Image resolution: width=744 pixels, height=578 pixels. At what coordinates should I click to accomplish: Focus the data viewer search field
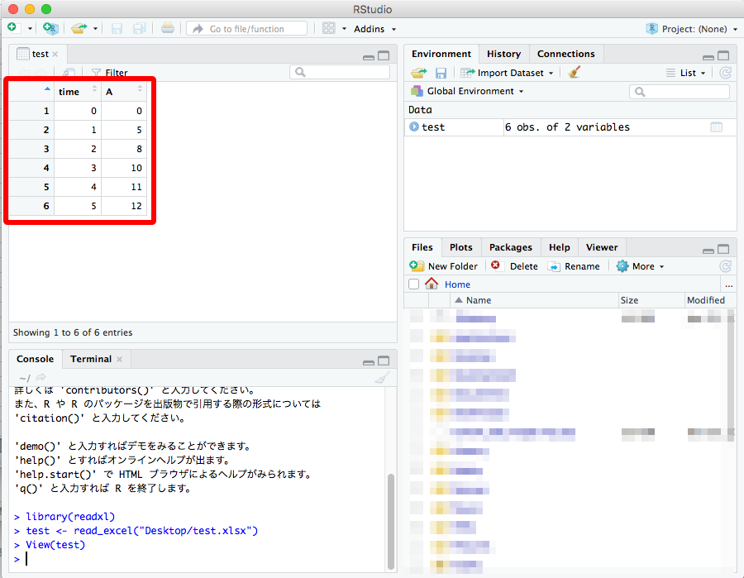(340, 72)
